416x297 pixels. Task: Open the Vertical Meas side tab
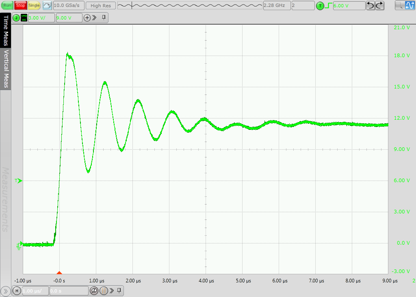6,69
